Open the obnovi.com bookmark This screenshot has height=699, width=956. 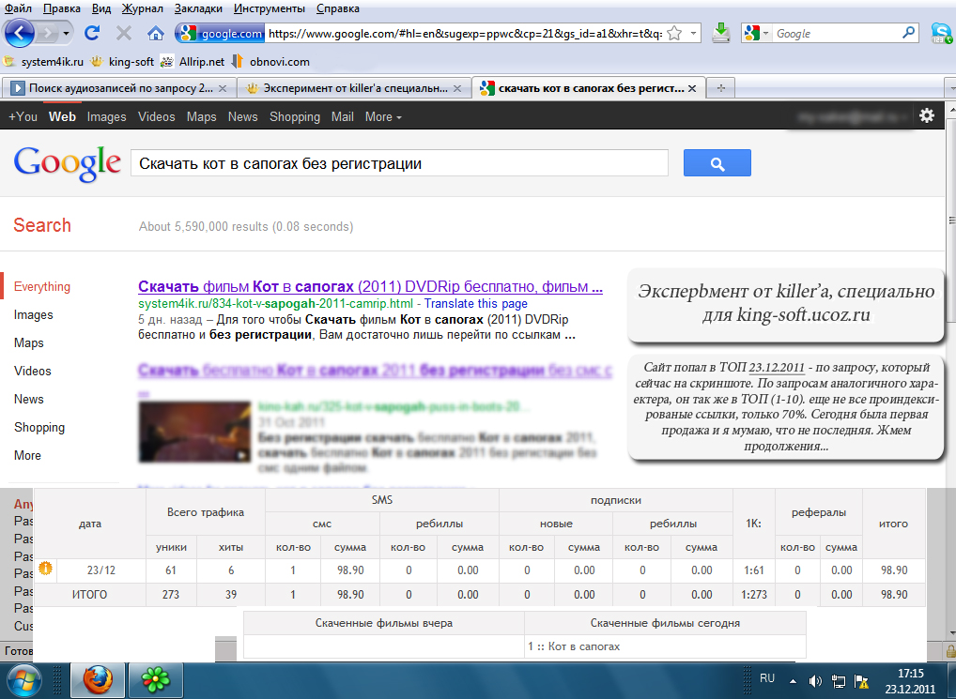coord(270,62)
